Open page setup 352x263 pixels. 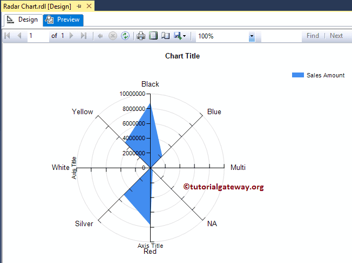pos(165,36)
